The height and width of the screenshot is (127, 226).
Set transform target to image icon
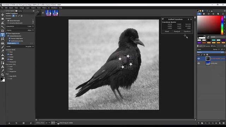pyautogui.click(x=22, y=16)
